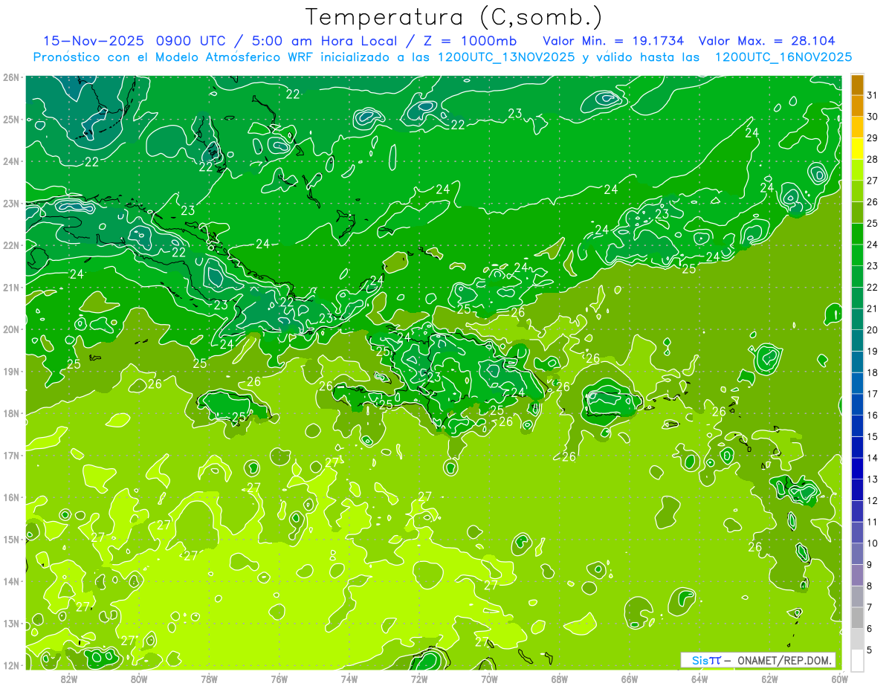Click the '1200UTC_16NOV2025' valid-until time

(x=783, y=57)
